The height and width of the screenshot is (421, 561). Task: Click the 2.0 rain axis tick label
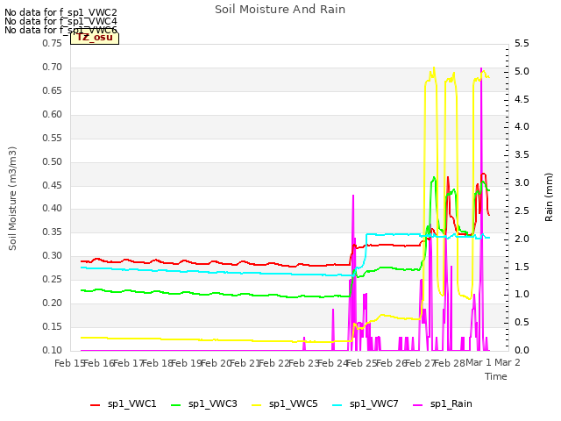pyautogui.click(x=522, y=239)
